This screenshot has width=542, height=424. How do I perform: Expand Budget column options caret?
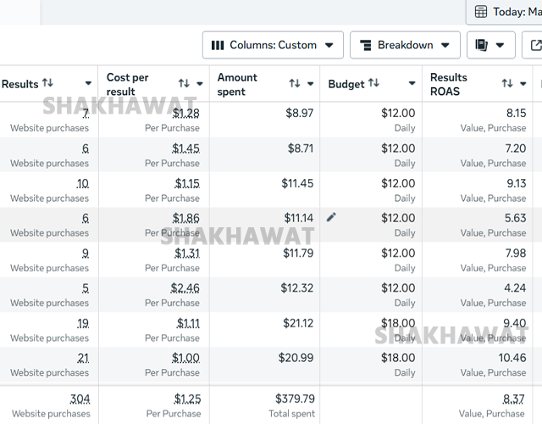click(412, 83)
